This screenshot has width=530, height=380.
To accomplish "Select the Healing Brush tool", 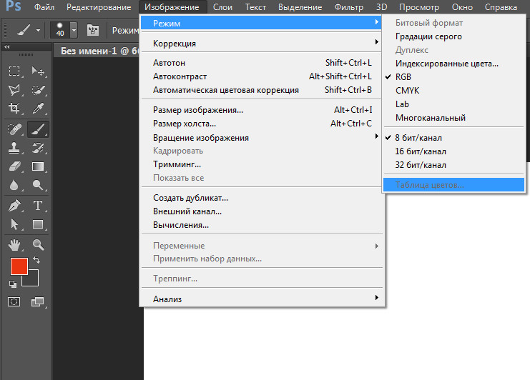I will [14, 129].
